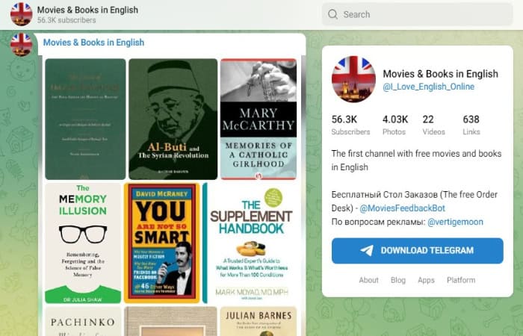Click the post author avatar beside the message
The width and height of the screenshot is (523, 336).
point(22,45)
